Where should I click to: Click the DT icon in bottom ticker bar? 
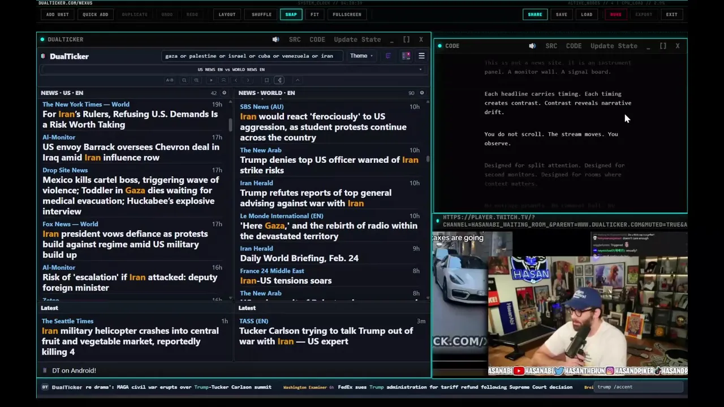pos(45,387)
